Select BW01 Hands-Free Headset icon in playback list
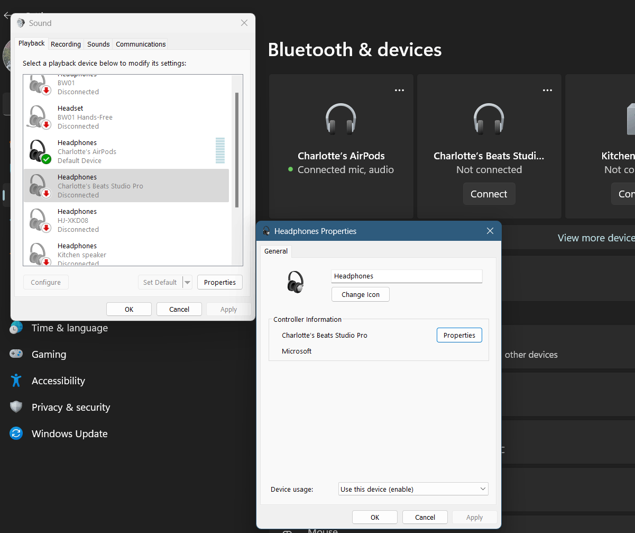Screen dimensions: 635x533 tap(39, 118)
